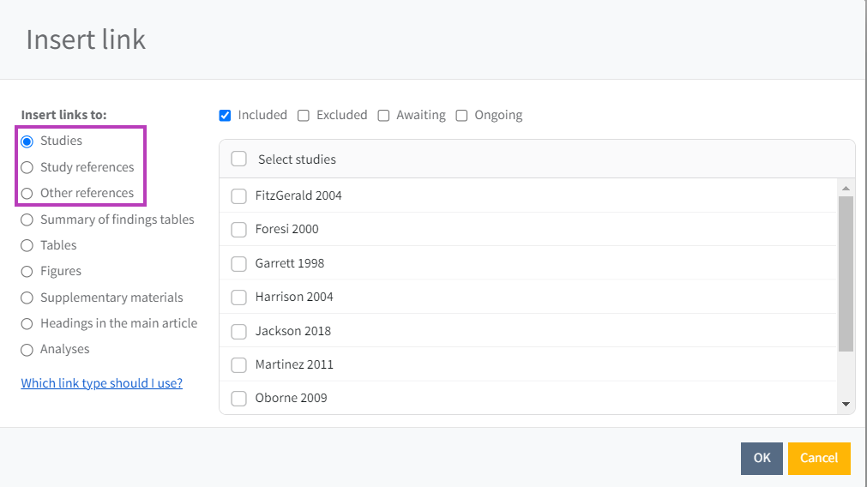Image resolution: width=867 pixels, height=487 pixels.
Task: Uncheck the Included filter checkbox
Action: pyautogui.click(x=226, y=115)
